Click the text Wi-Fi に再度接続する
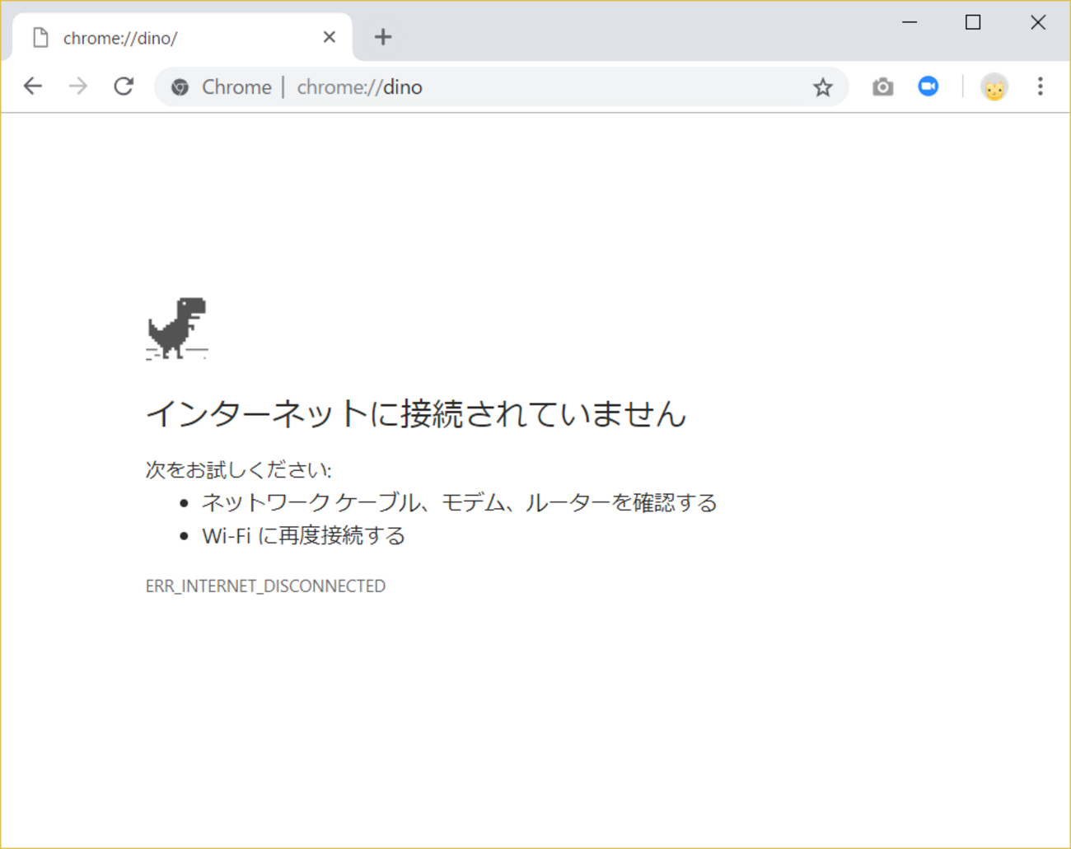 (303, 535)
